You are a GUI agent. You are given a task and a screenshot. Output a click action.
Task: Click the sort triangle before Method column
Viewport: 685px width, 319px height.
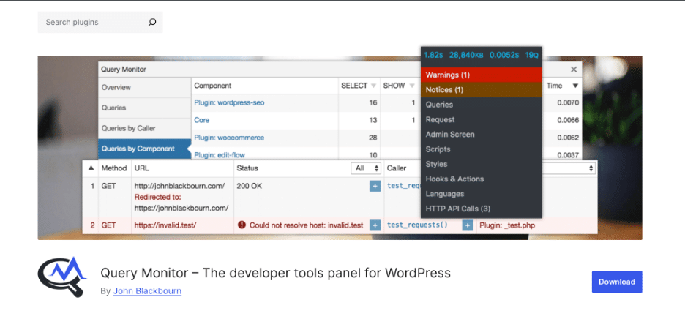[x=91, y=168]
